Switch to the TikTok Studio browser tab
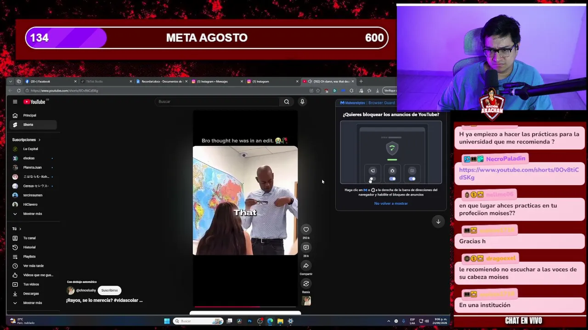Image resolution: width=588 pixels, height=330 pixels. tap(106, 82)
